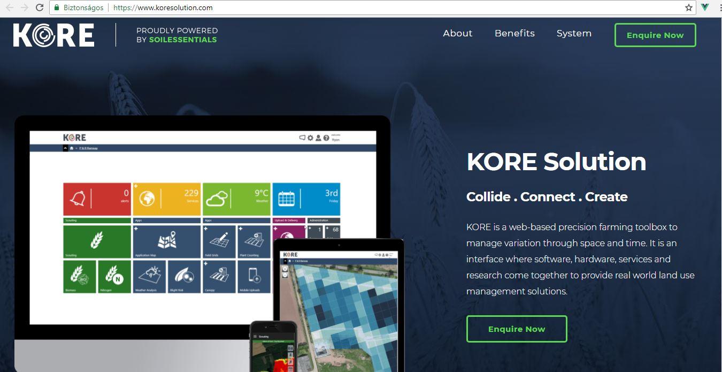Image resolution: width=722 pixels, height=372 pixels.
Task: Click the KORE Solution heading
Action: [x=556, y=162]
